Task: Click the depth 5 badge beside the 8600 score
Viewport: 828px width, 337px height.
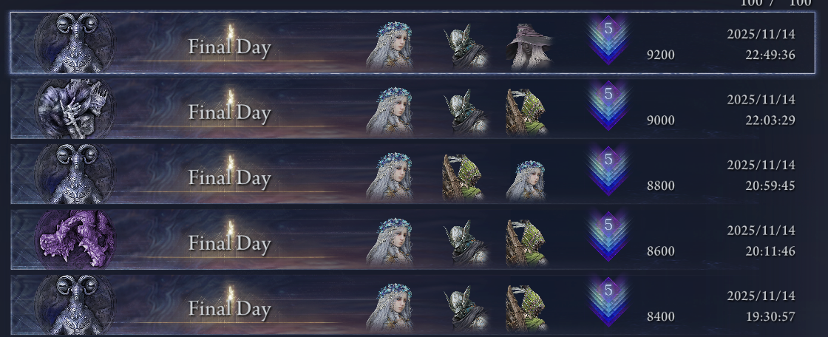Action: coord(608,236)
